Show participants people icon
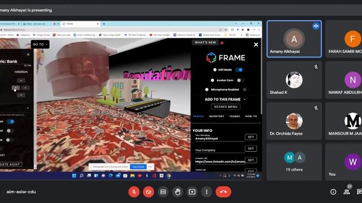Image resolution: width=362 pixels, height=203 pixels. coord(347,192)
